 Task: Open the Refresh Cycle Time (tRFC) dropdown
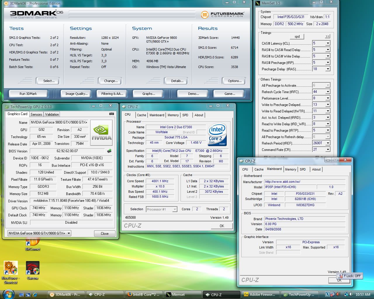[x=328, y=92]
